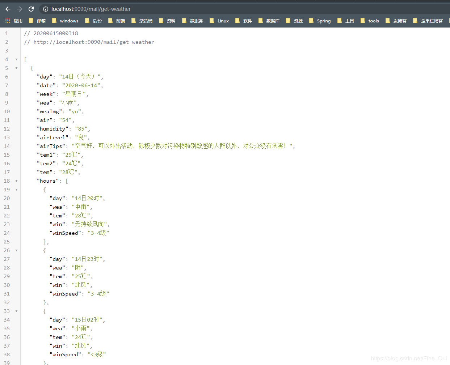Collapse the hours array at line 18

point(16,181)
